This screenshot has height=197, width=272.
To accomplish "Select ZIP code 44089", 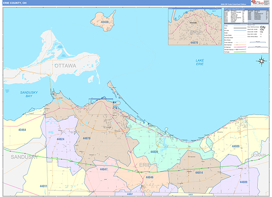I will pyautogui.click(x=236, y=146).
